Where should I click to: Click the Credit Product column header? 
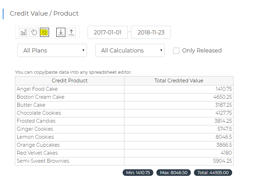[70, 81]
